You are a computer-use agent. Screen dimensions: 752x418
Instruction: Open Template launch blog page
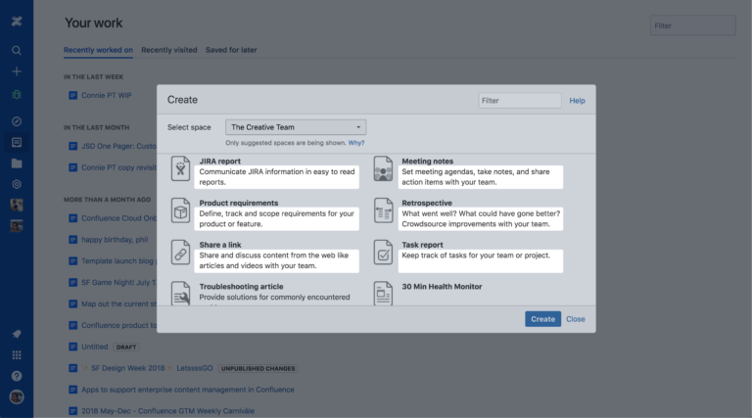[118, 261]
